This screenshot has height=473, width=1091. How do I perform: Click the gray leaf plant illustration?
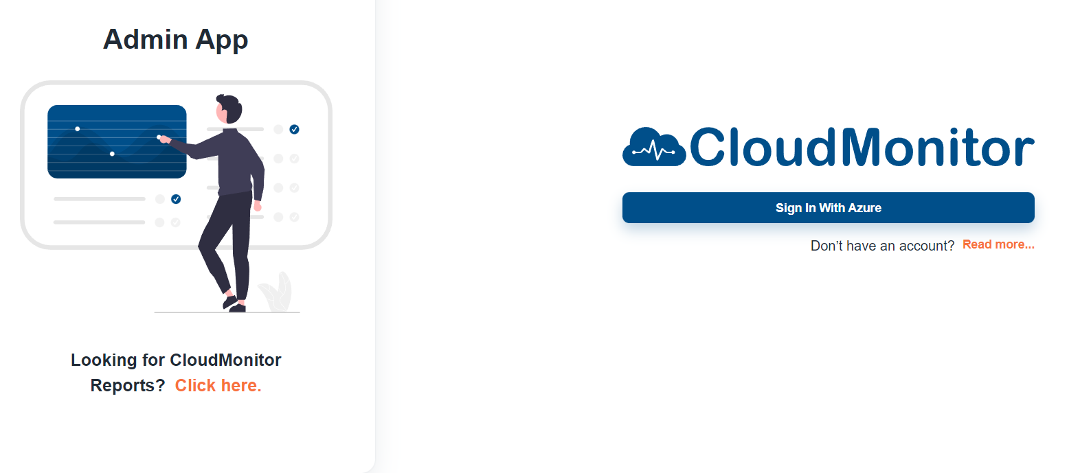pos(275,292)
